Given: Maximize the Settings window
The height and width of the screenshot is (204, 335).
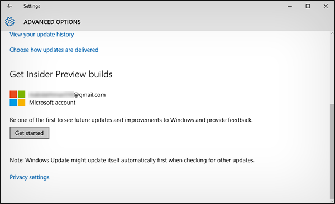Looking at the screenshot, I should coord(308,6).
